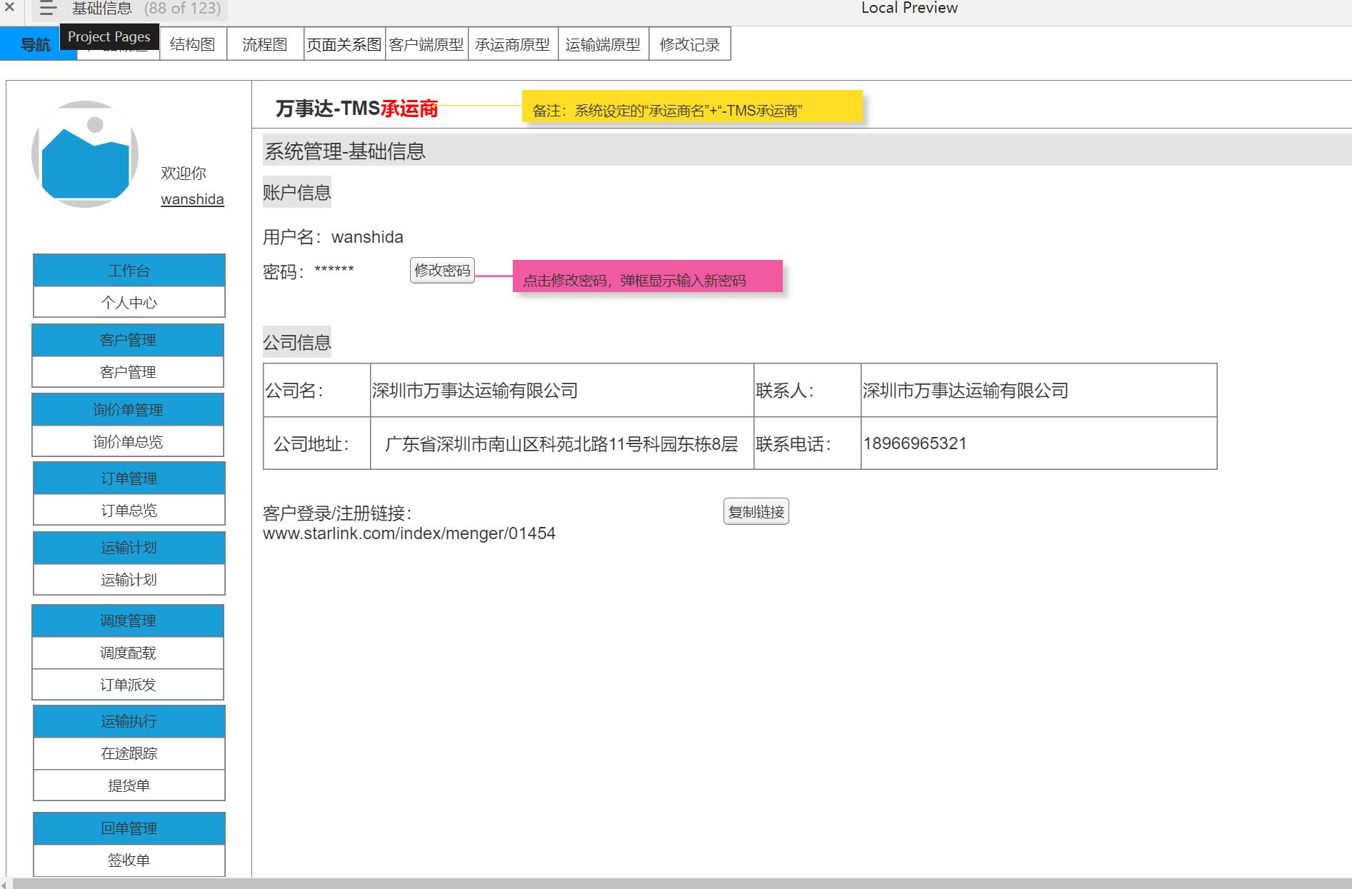
Task: Open 订单派发 in the sidebar
Action: [128, 685]
